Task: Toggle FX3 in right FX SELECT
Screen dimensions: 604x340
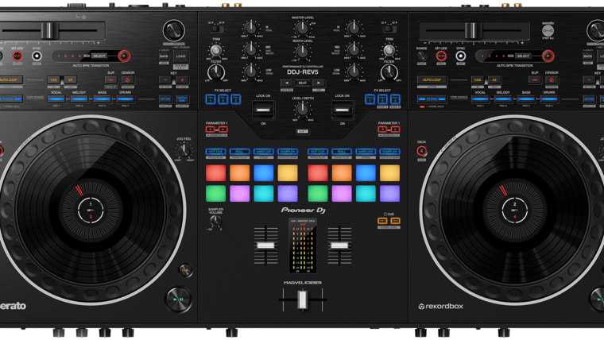Action: 395,99
